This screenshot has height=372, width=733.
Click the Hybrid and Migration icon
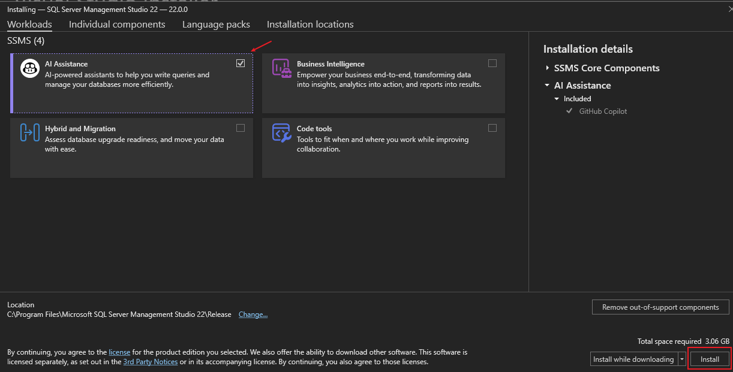point(30,132)
